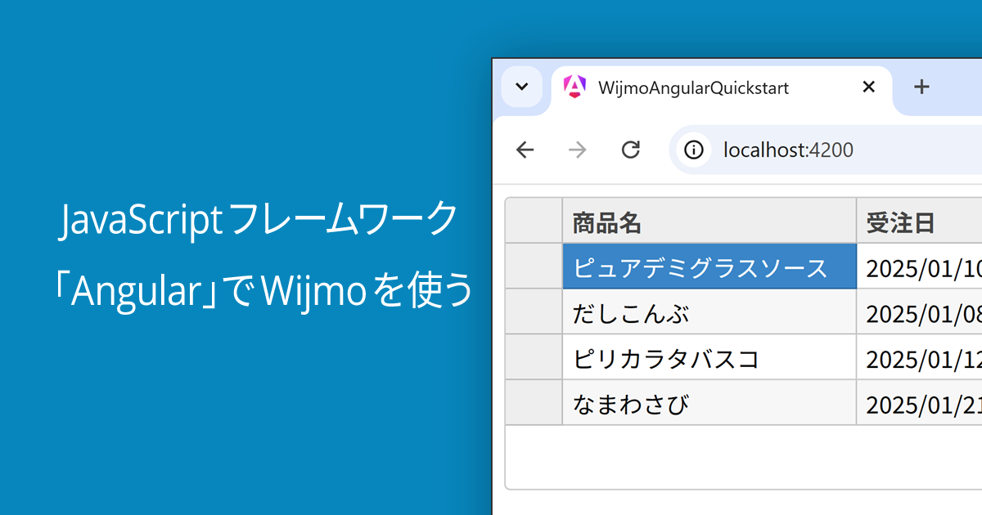982x515 pixels.
Task: Click the Angular favicon on the tab
Action: [x=575, y=87]
